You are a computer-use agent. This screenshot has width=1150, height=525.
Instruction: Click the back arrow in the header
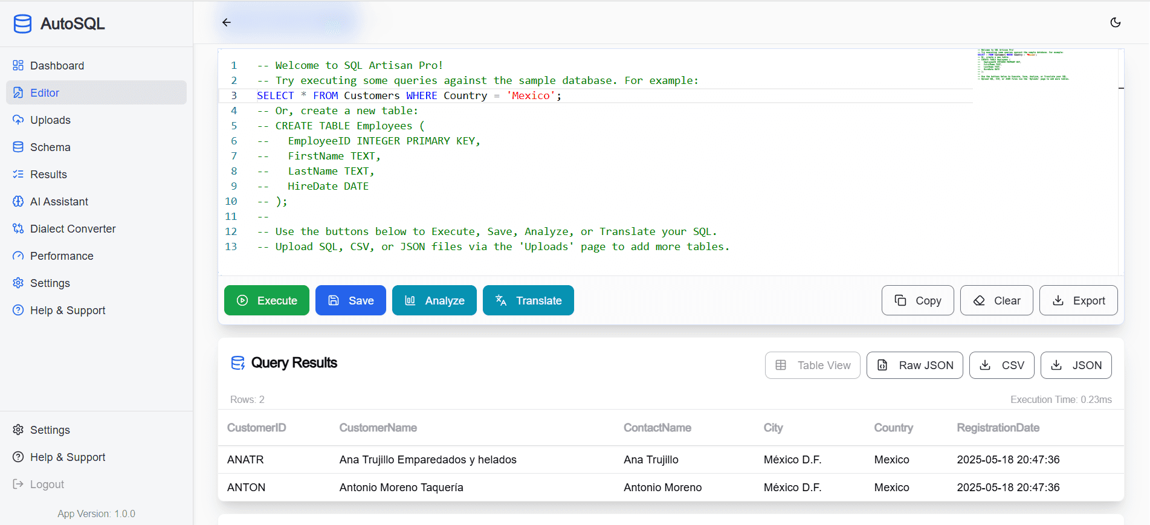227,22
